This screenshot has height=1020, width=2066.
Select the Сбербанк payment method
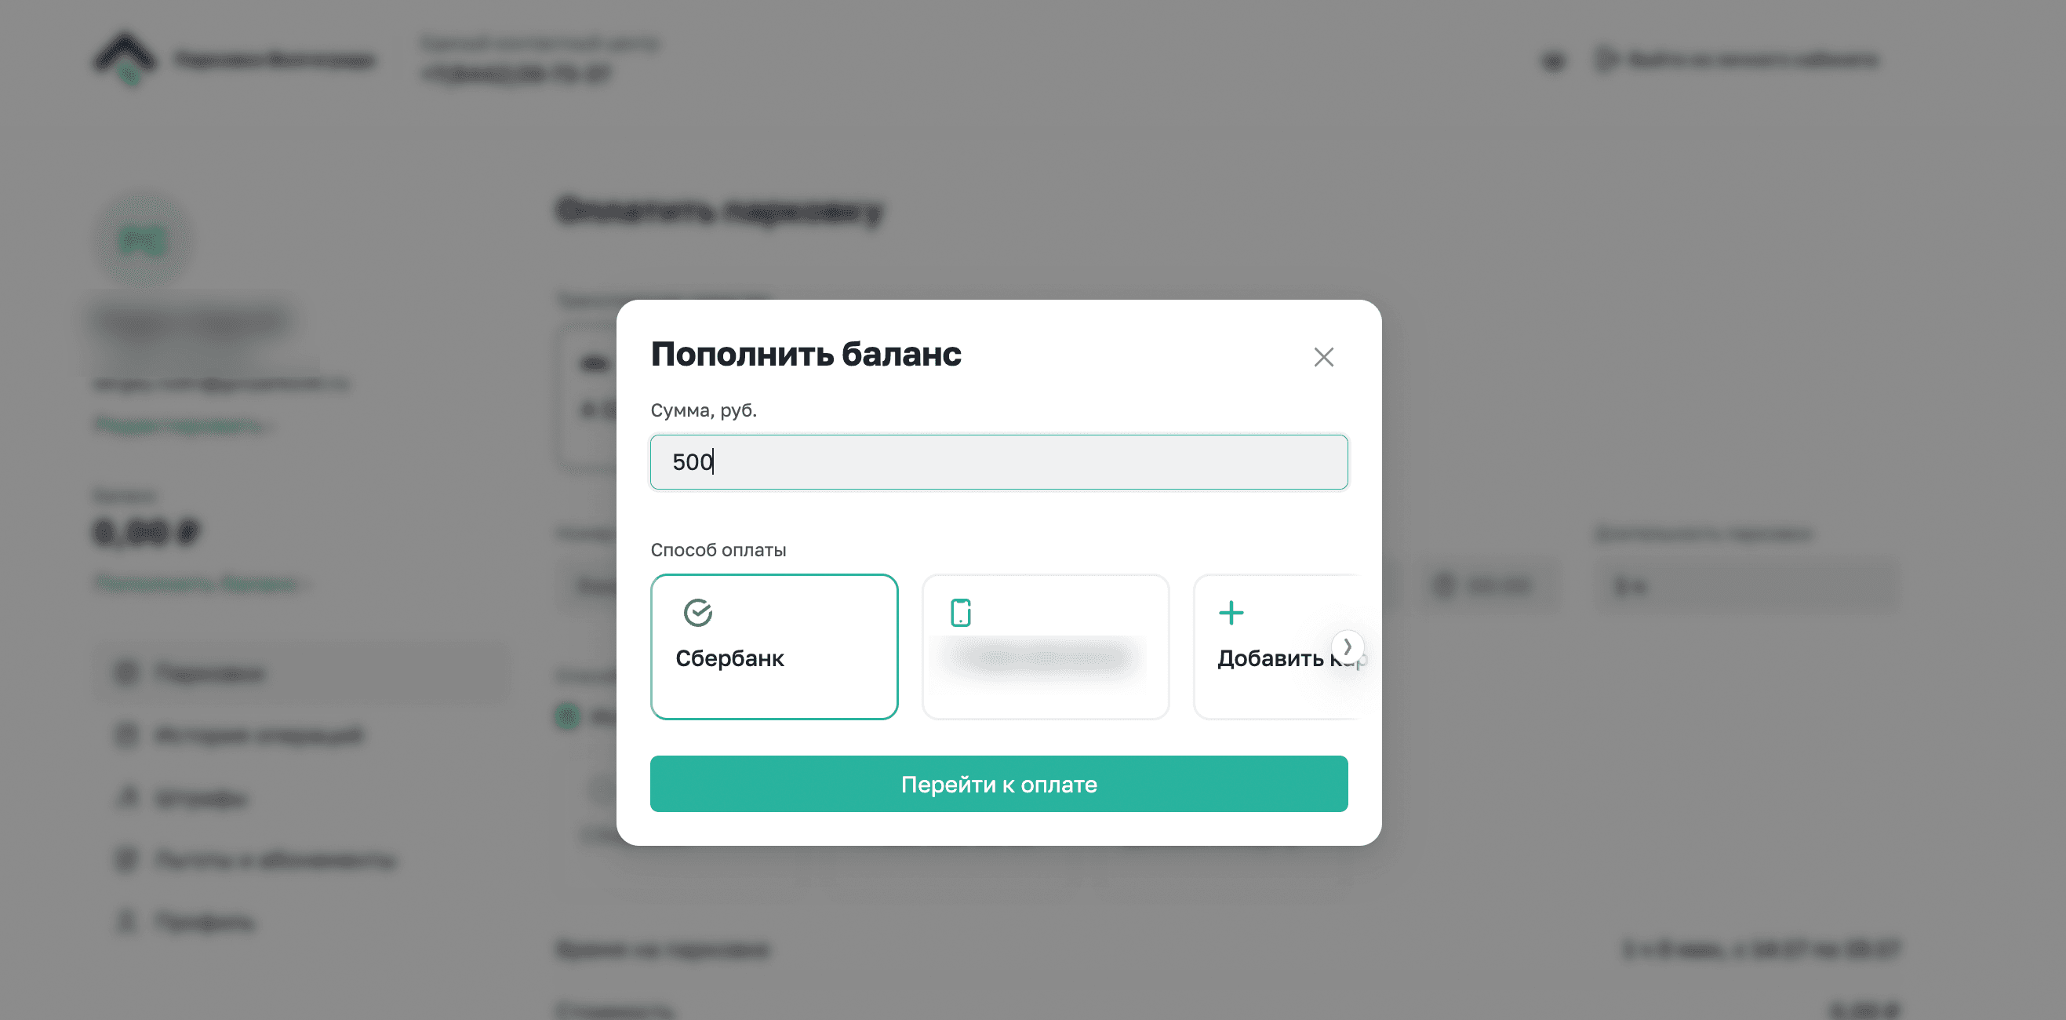pos(774,646)
